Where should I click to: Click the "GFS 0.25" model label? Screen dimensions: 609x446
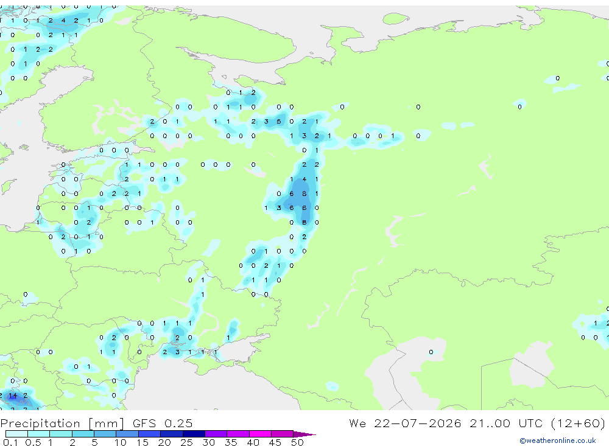163,423
